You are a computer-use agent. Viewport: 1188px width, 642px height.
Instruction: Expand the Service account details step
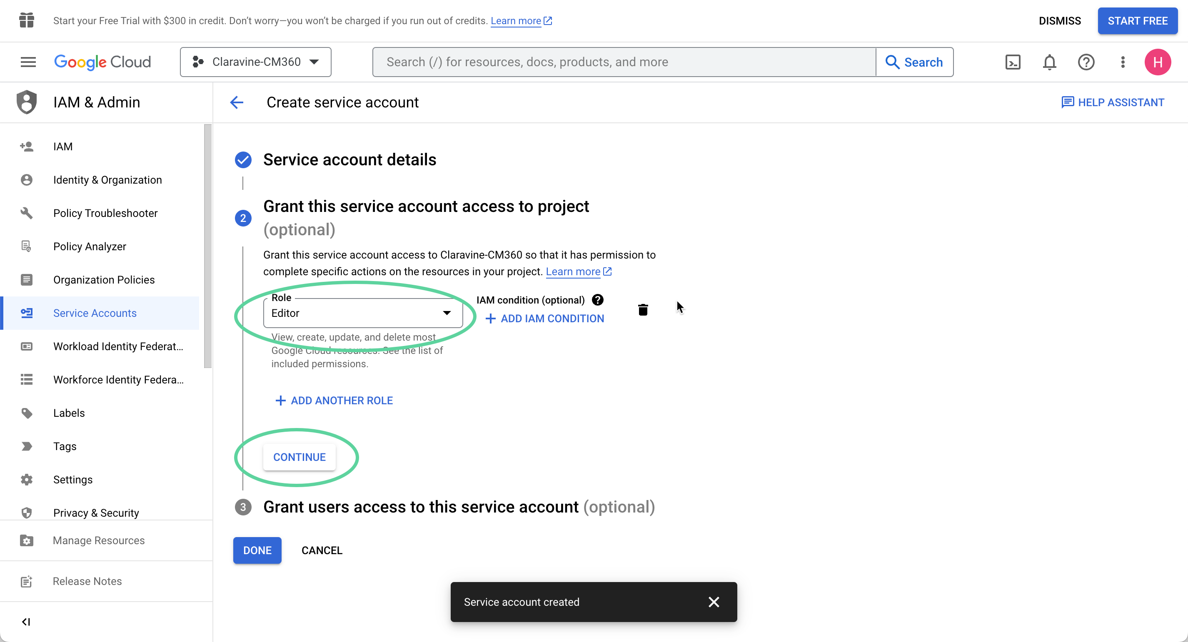(x=349, y=159)
